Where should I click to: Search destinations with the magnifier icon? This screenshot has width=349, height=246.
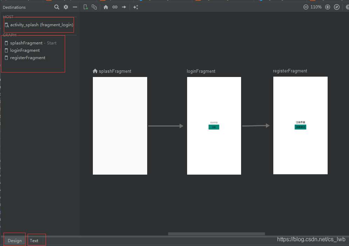[57, 7]
